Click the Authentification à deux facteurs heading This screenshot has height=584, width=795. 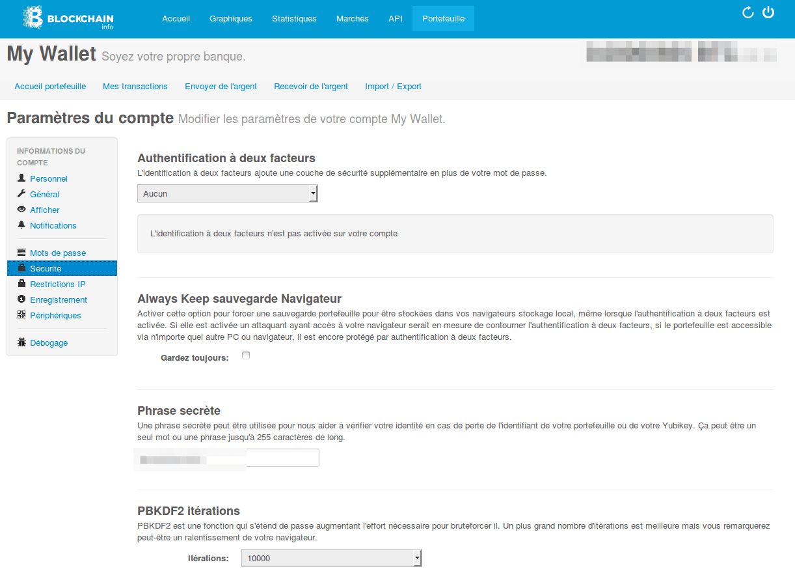[x=226, y=158]
